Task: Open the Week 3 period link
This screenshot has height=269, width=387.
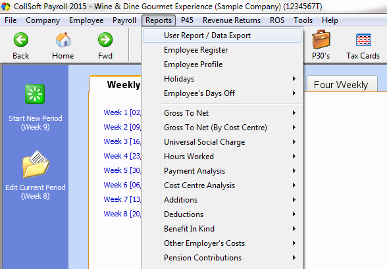Action: 122,141
